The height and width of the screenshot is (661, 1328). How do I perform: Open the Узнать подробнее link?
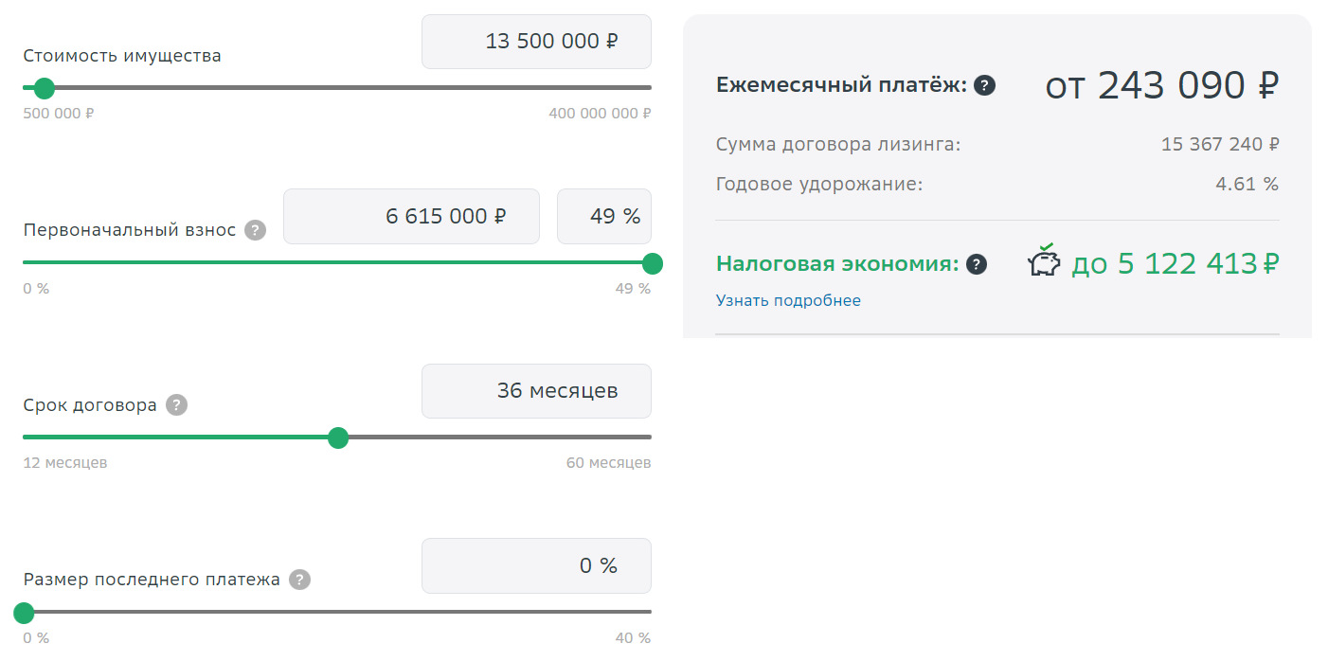(x=788, y=301)
